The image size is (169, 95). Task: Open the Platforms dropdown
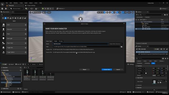coord(61,9)
